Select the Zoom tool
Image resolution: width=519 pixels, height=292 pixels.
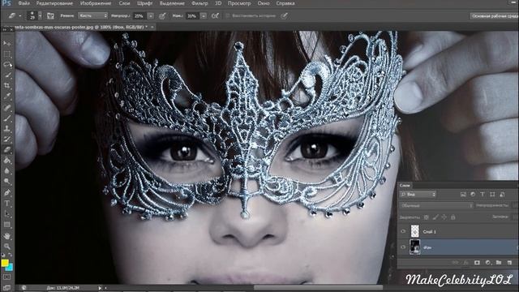coord(7,247)
